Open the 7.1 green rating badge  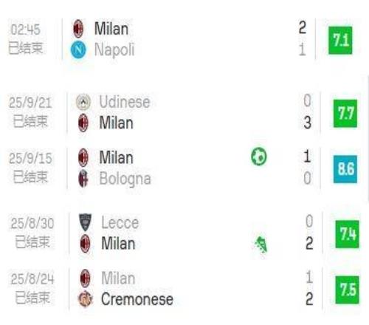click(x=340, y=41)
